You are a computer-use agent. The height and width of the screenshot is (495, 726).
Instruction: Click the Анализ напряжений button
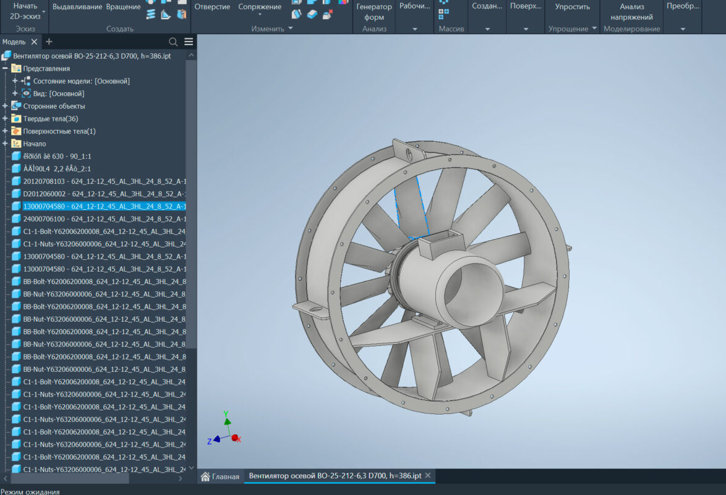click(x=631, y=12)
